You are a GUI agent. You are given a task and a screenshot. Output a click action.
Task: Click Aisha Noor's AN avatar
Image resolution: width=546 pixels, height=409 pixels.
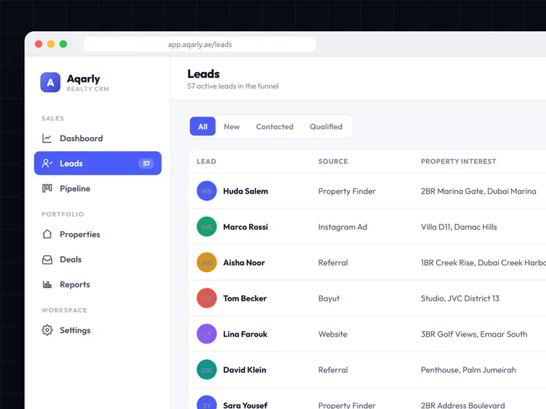coord(207,262)
